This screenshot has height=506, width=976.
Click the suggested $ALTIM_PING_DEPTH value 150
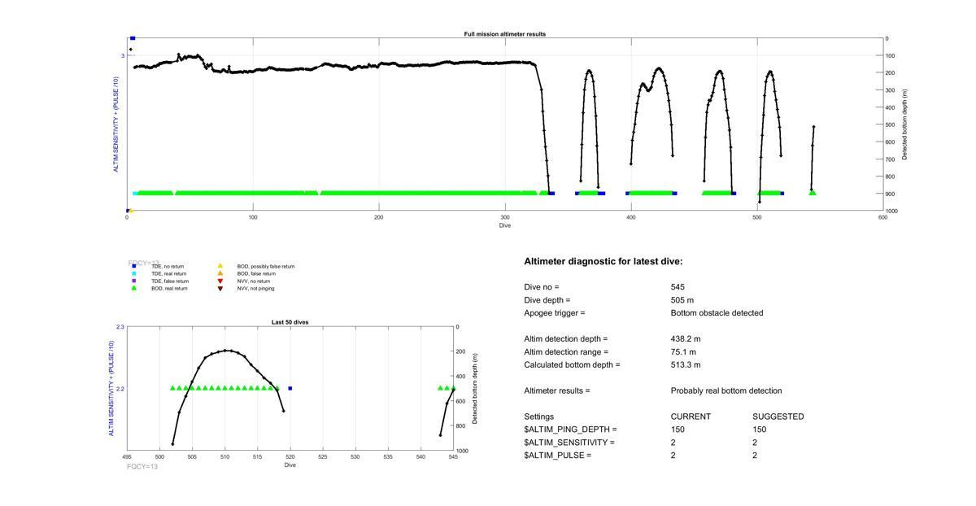click(x=759, y=430)
